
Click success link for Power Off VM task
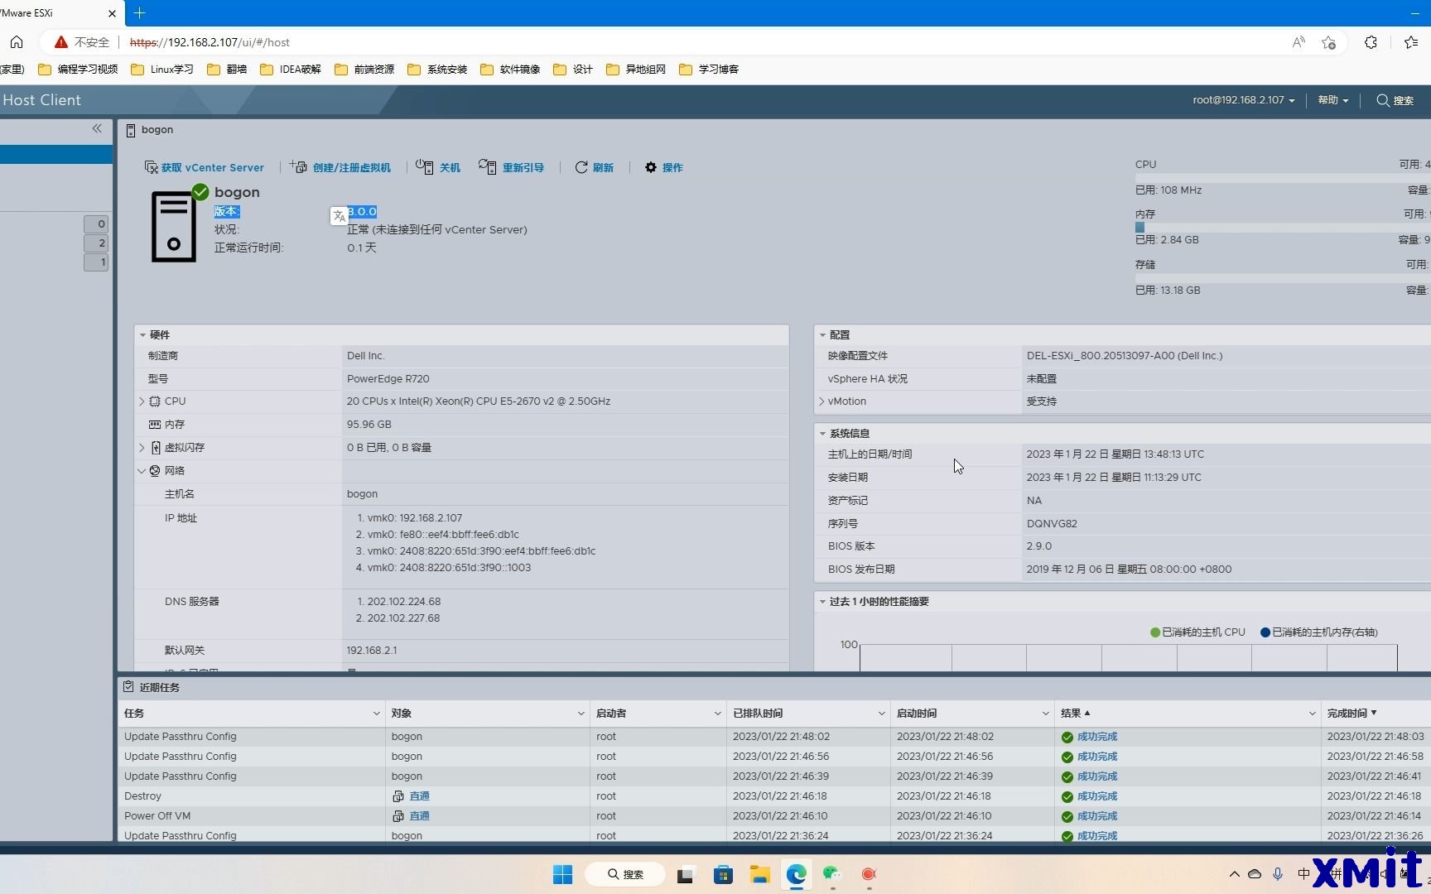[1097, 816]
